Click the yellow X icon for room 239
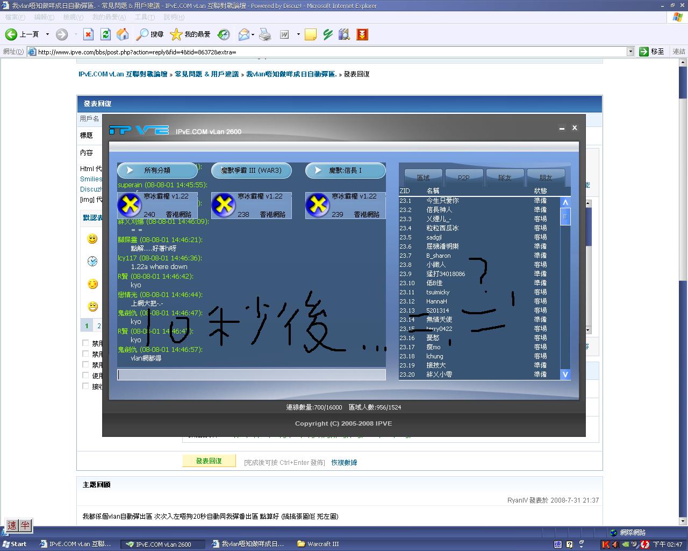Image resolution: width=688 pixels, height=551 pixels. (x=318, y=205)
